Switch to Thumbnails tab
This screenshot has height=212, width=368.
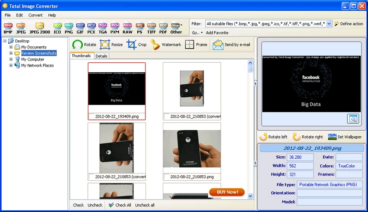pyautogui.click(x=81, y=55)
